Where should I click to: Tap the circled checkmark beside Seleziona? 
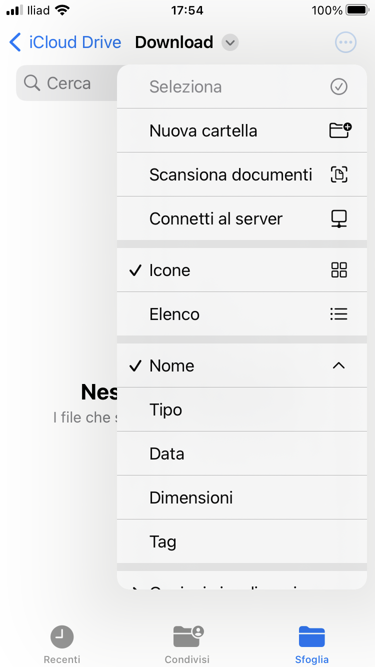[339, 86]
